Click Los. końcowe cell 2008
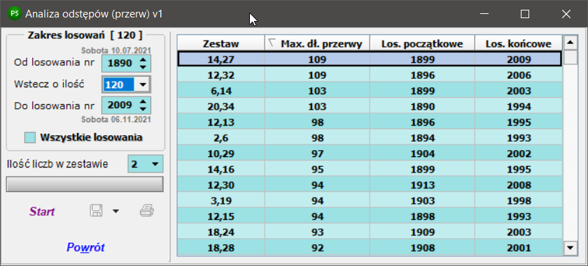This screenshot has height=266, width=588. 519,185
